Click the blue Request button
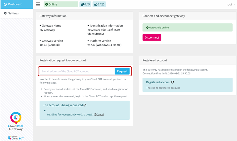The height and width of the screenshot is (141, 237). (122, 71)
